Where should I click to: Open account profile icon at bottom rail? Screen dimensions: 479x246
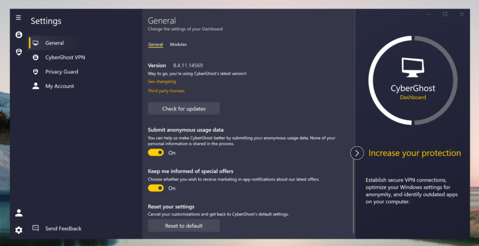[19, 213]
